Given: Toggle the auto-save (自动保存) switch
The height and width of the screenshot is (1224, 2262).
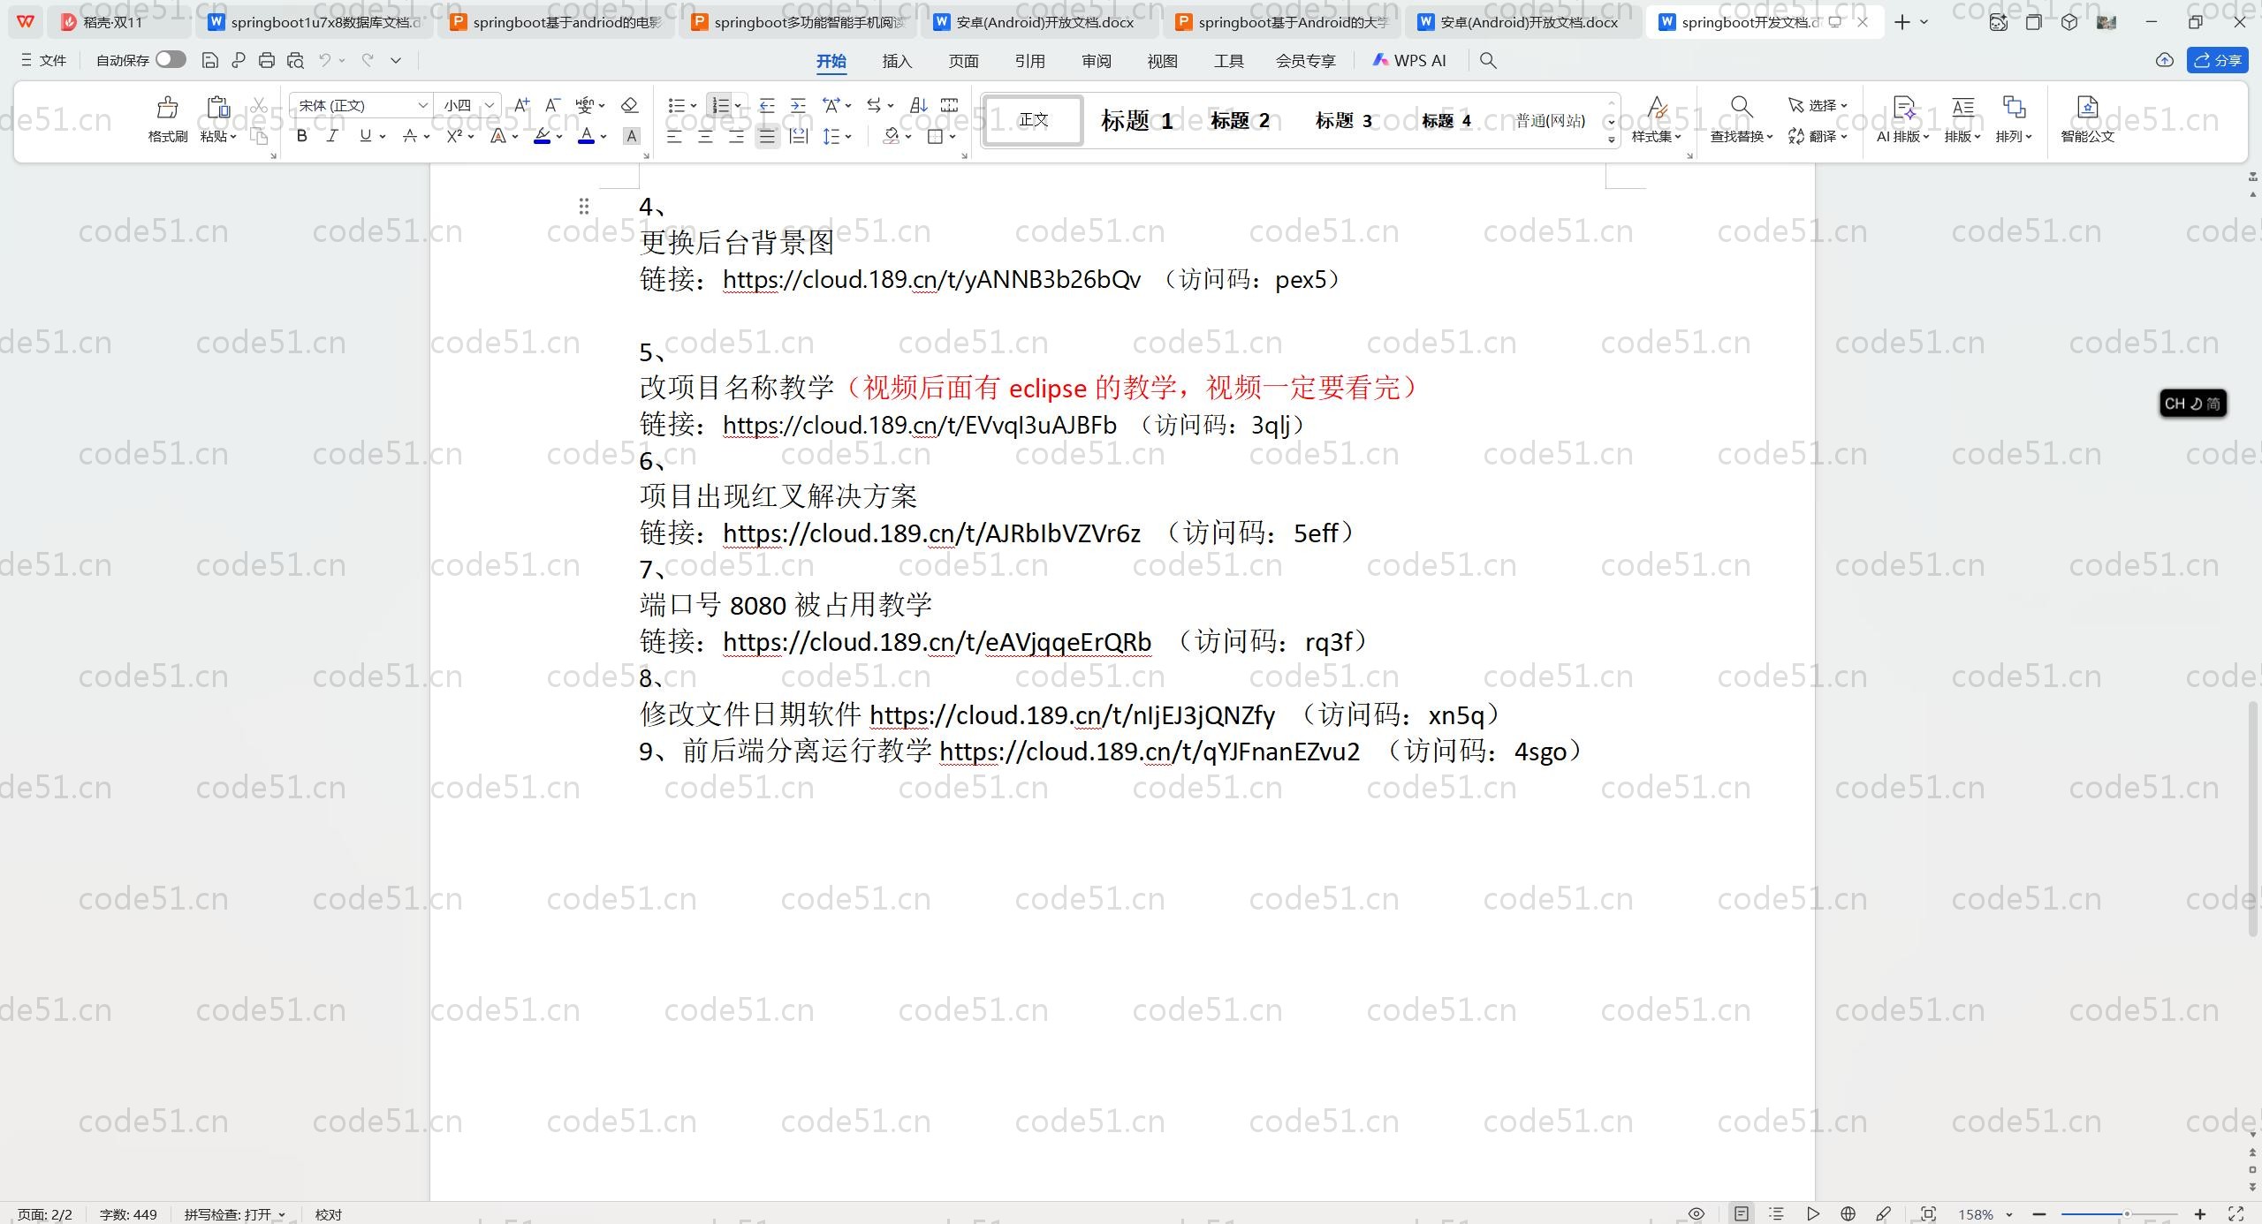Looking at the screenshot, I should click(171, 60).
